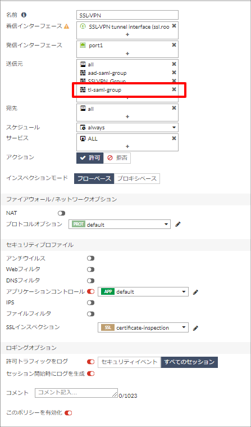This screenshot has width=251, height=427.
Task: Edit SSL inspection profile pencil icon
Action: 195,328
